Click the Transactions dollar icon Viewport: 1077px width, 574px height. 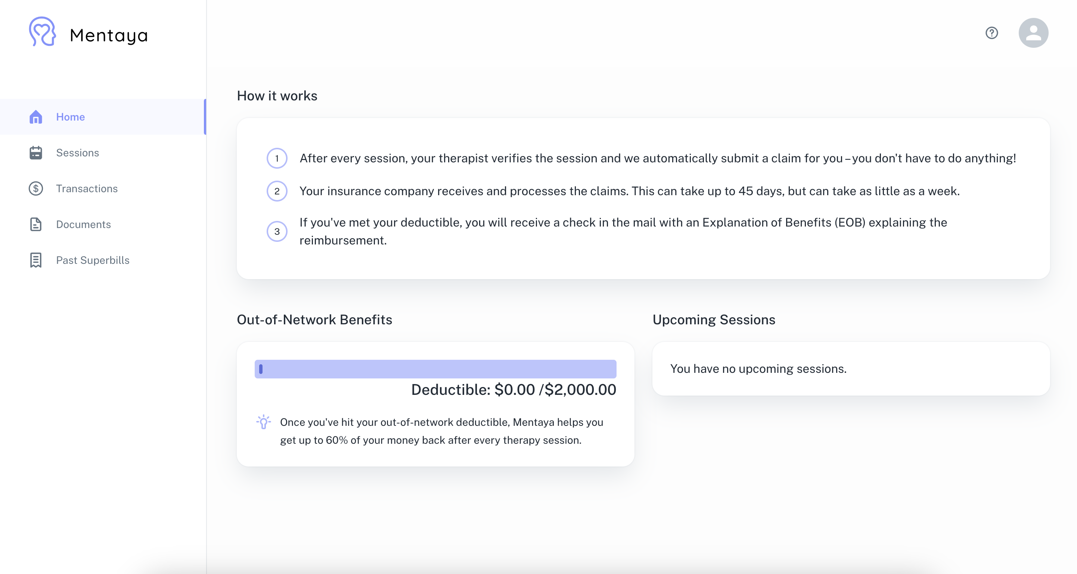point(36,189)
